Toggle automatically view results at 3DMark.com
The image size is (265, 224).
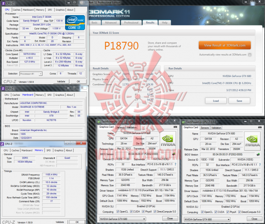[x=250, y=55]
